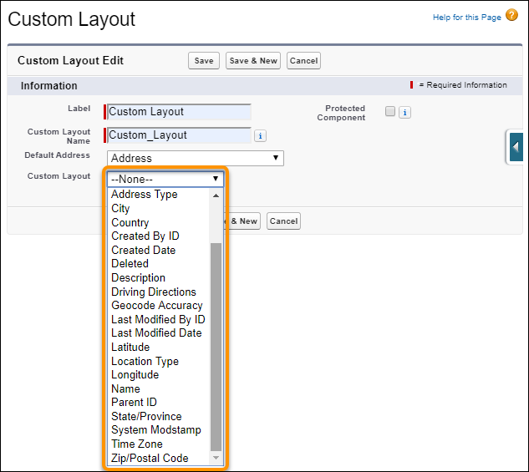
Task: Select Latitude option
Action: [158, 348]
